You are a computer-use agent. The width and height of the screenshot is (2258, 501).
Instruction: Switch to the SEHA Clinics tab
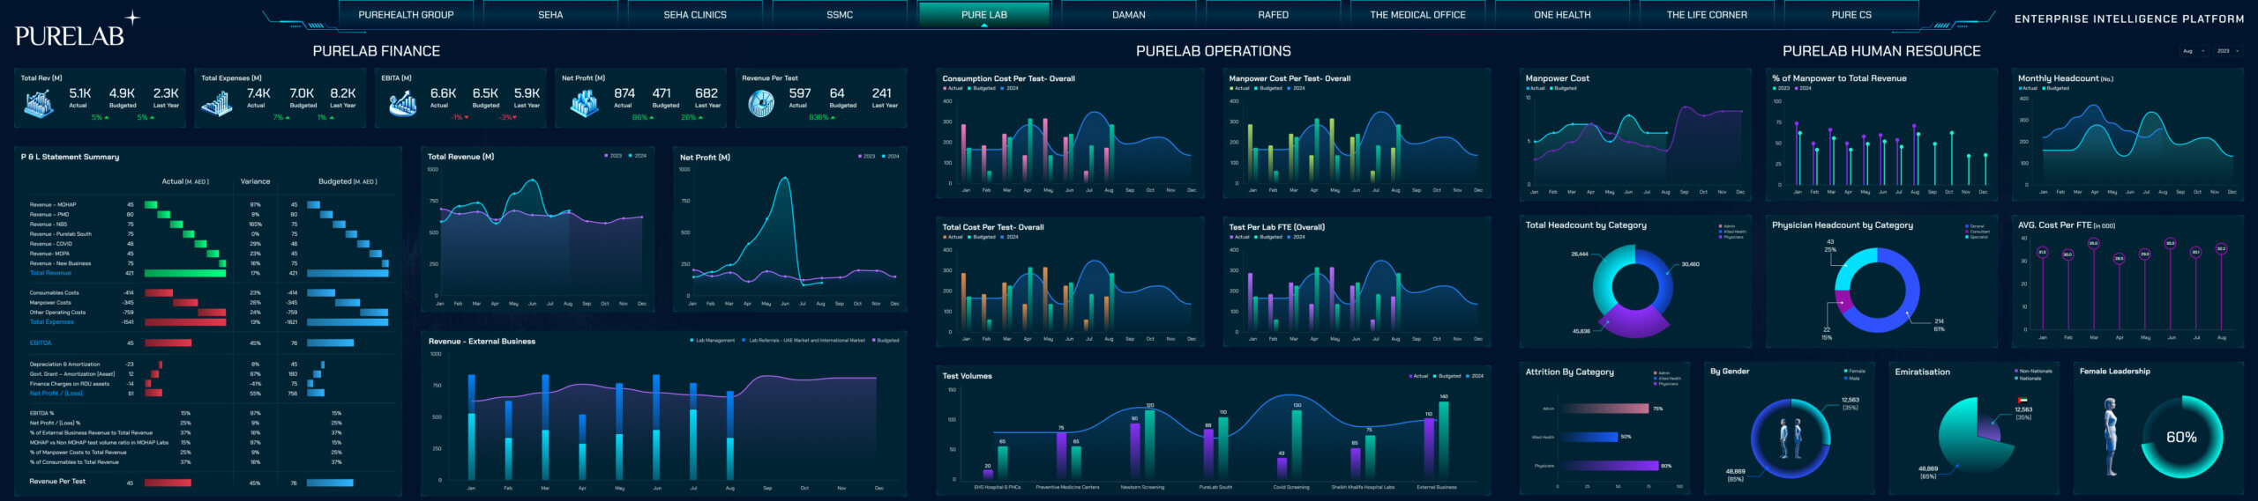click(x=695, y=15)
